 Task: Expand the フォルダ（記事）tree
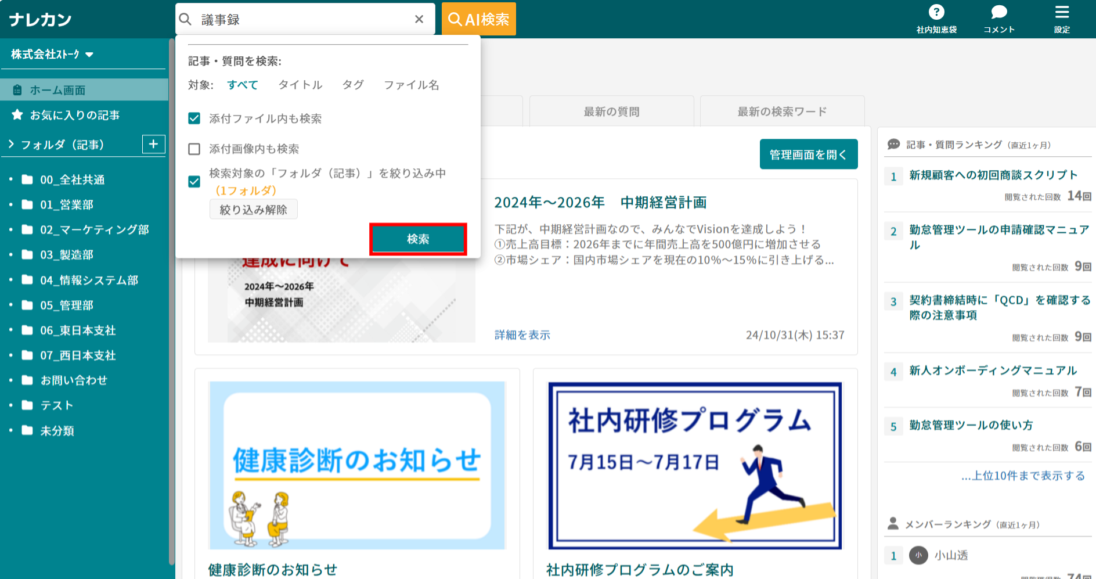tap(10, 144)
